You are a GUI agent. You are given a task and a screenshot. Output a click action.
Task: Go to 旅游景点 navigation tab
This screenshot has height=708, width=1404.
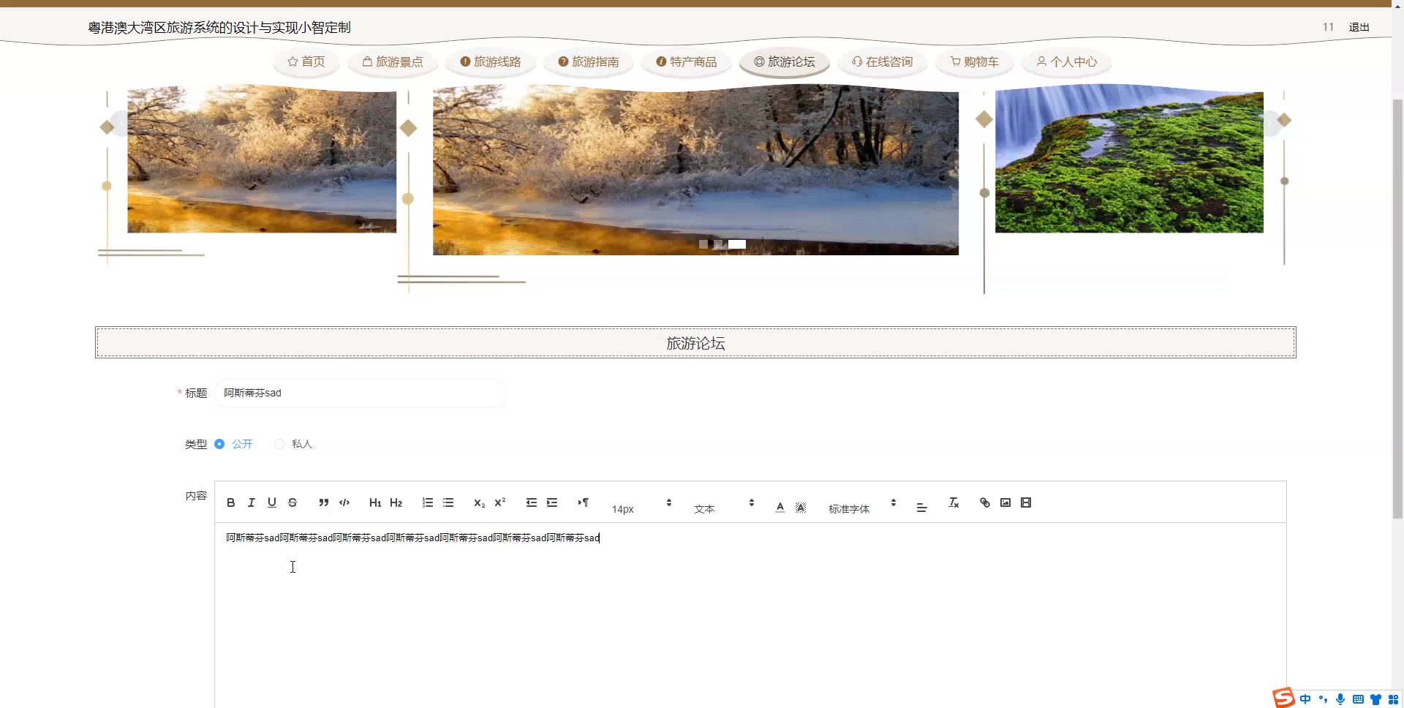[x=393, y=62]
